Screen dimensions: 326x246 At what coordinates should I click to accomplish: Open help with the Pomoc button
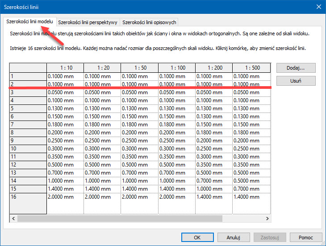[306, 238]
